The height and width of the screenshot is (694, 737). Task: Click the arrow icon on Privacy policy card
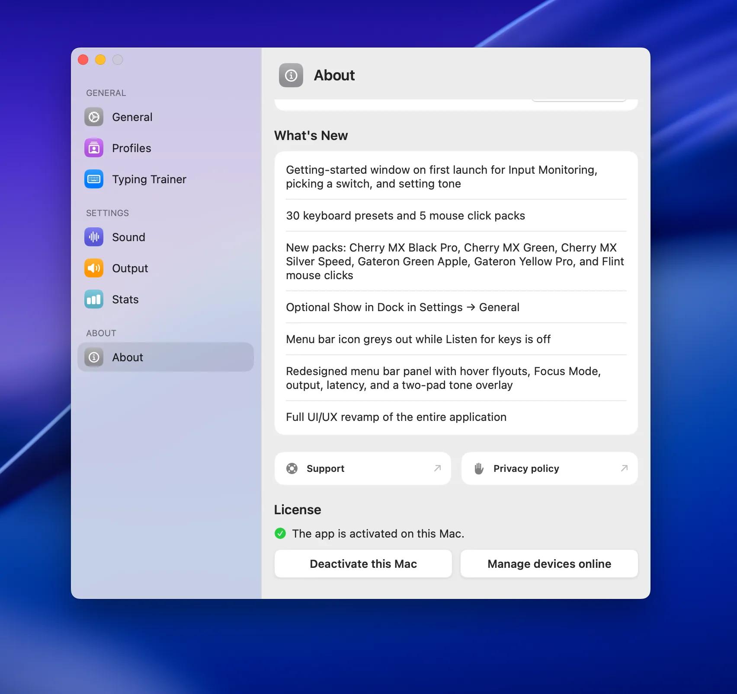[625, 468]
